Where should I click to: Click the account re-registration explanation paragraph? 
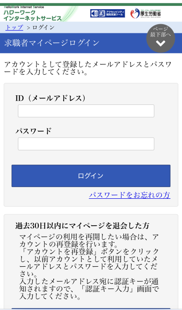click(89, 267)
